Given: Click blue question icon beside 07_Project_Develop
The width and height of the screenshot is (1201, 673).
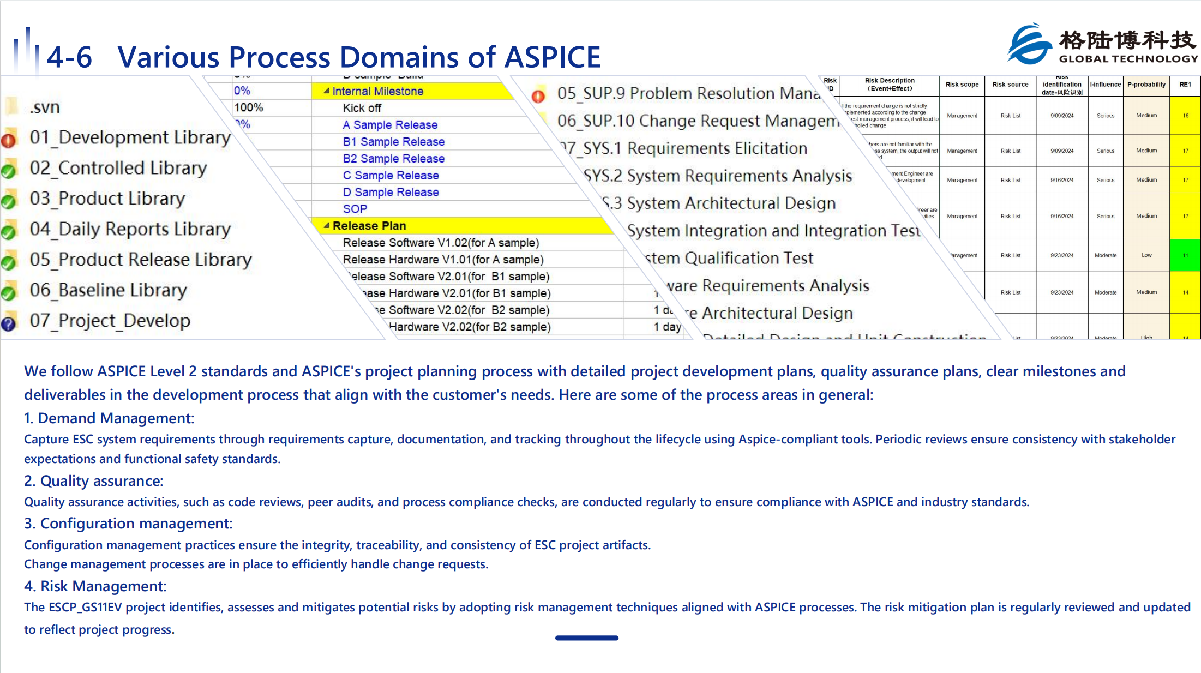Looking at the screenshot, I should coord(9,323).
